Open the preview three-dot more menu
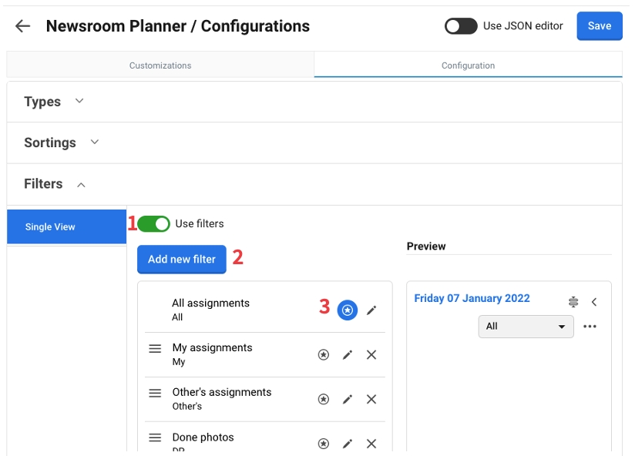 click(x=590, y=327)
